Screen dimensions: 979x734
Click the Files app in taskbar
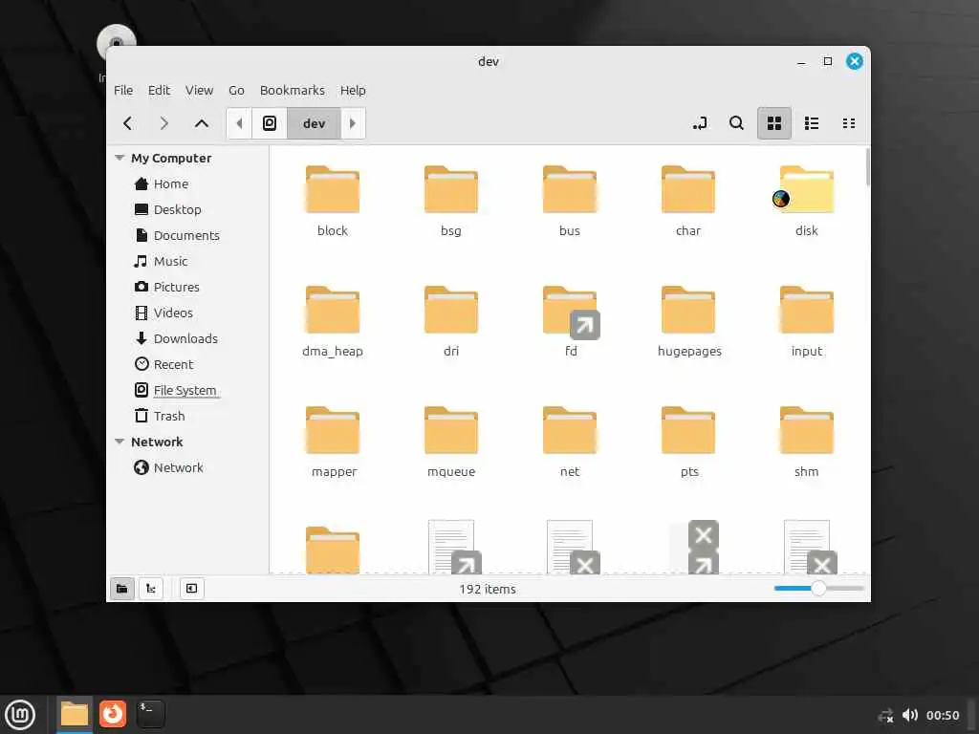(x=75, y=714)
